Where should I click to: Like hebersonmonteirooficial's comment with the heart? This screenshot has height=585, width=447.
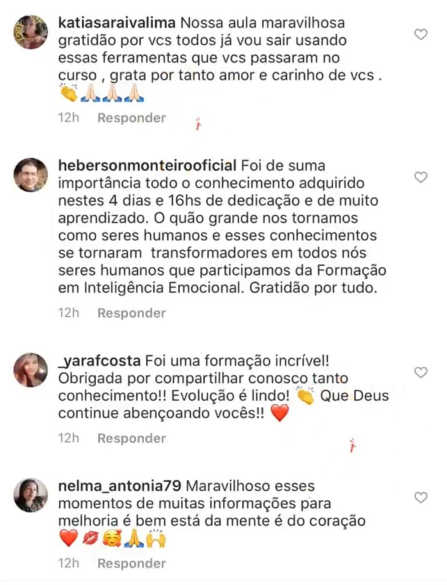(421, 177)
